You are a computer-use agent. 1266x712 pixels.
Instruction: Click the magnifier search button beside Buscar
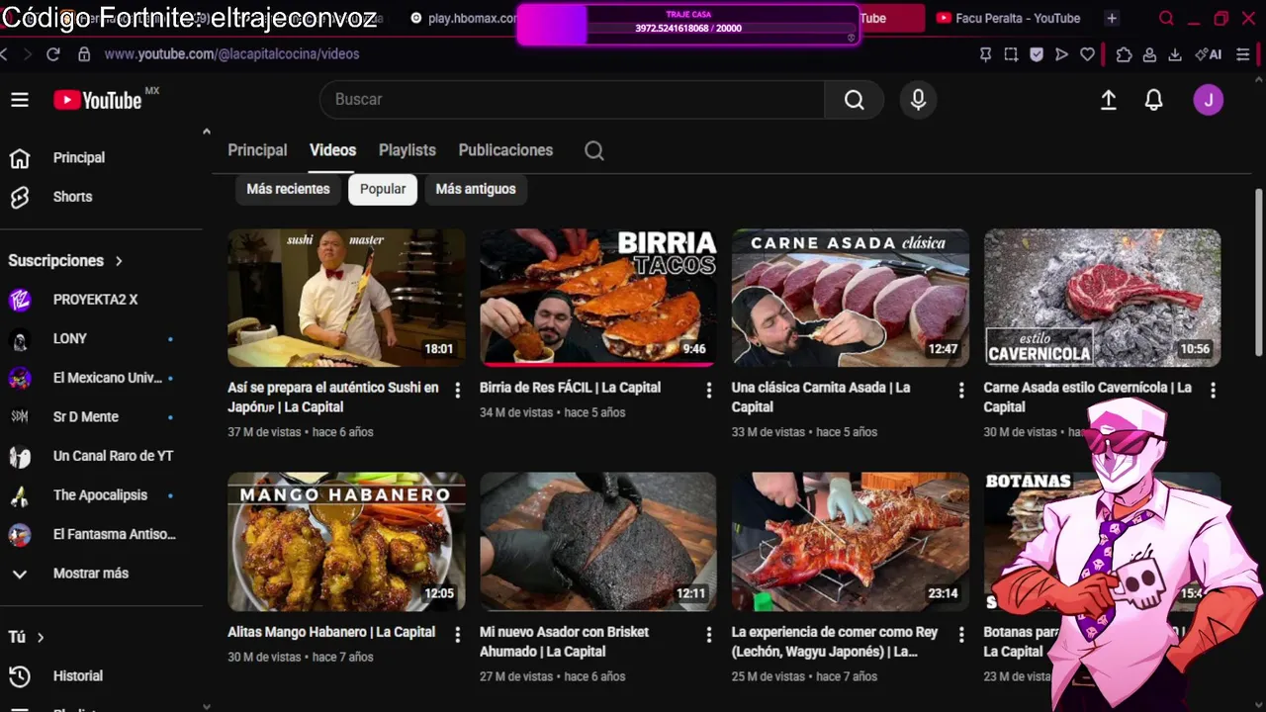(855, 100)
